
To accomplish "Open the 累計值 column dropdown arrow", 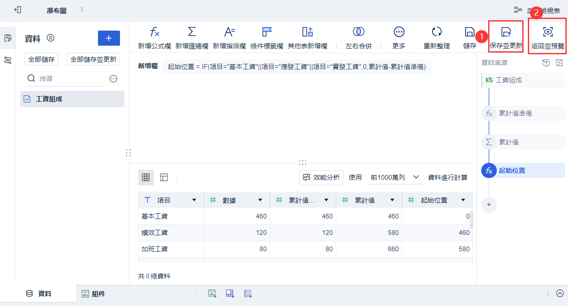I will [x=392, y=200].
